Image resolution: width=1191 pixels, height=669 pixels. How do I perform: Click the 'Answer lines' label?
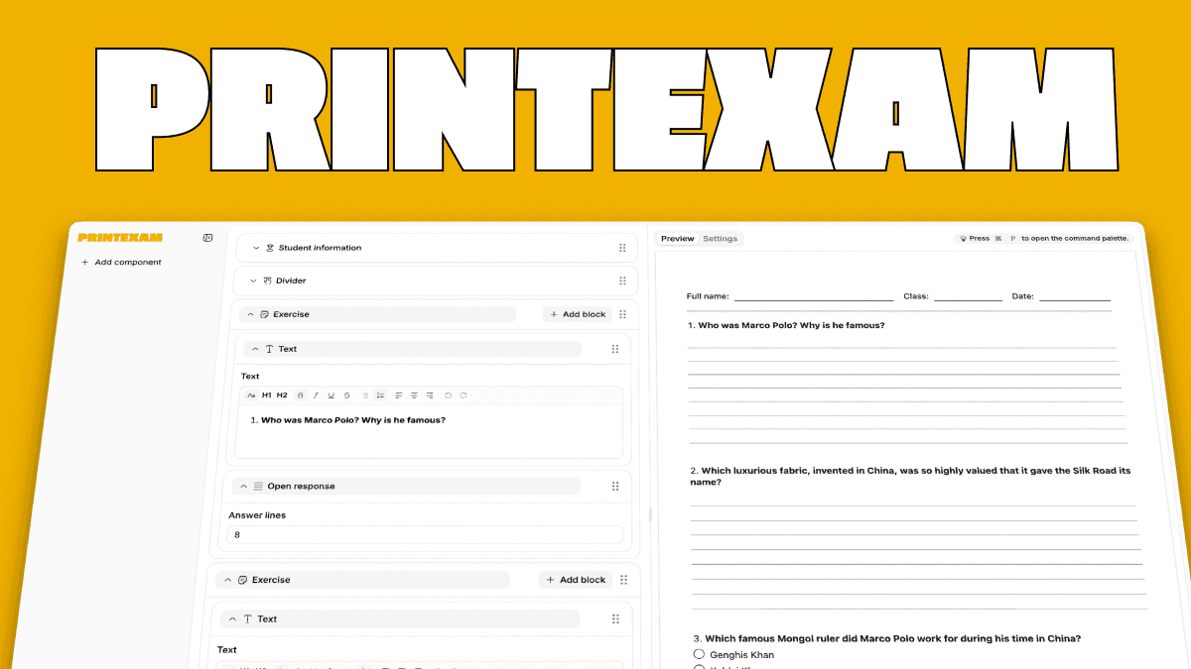tap(257, 515)
